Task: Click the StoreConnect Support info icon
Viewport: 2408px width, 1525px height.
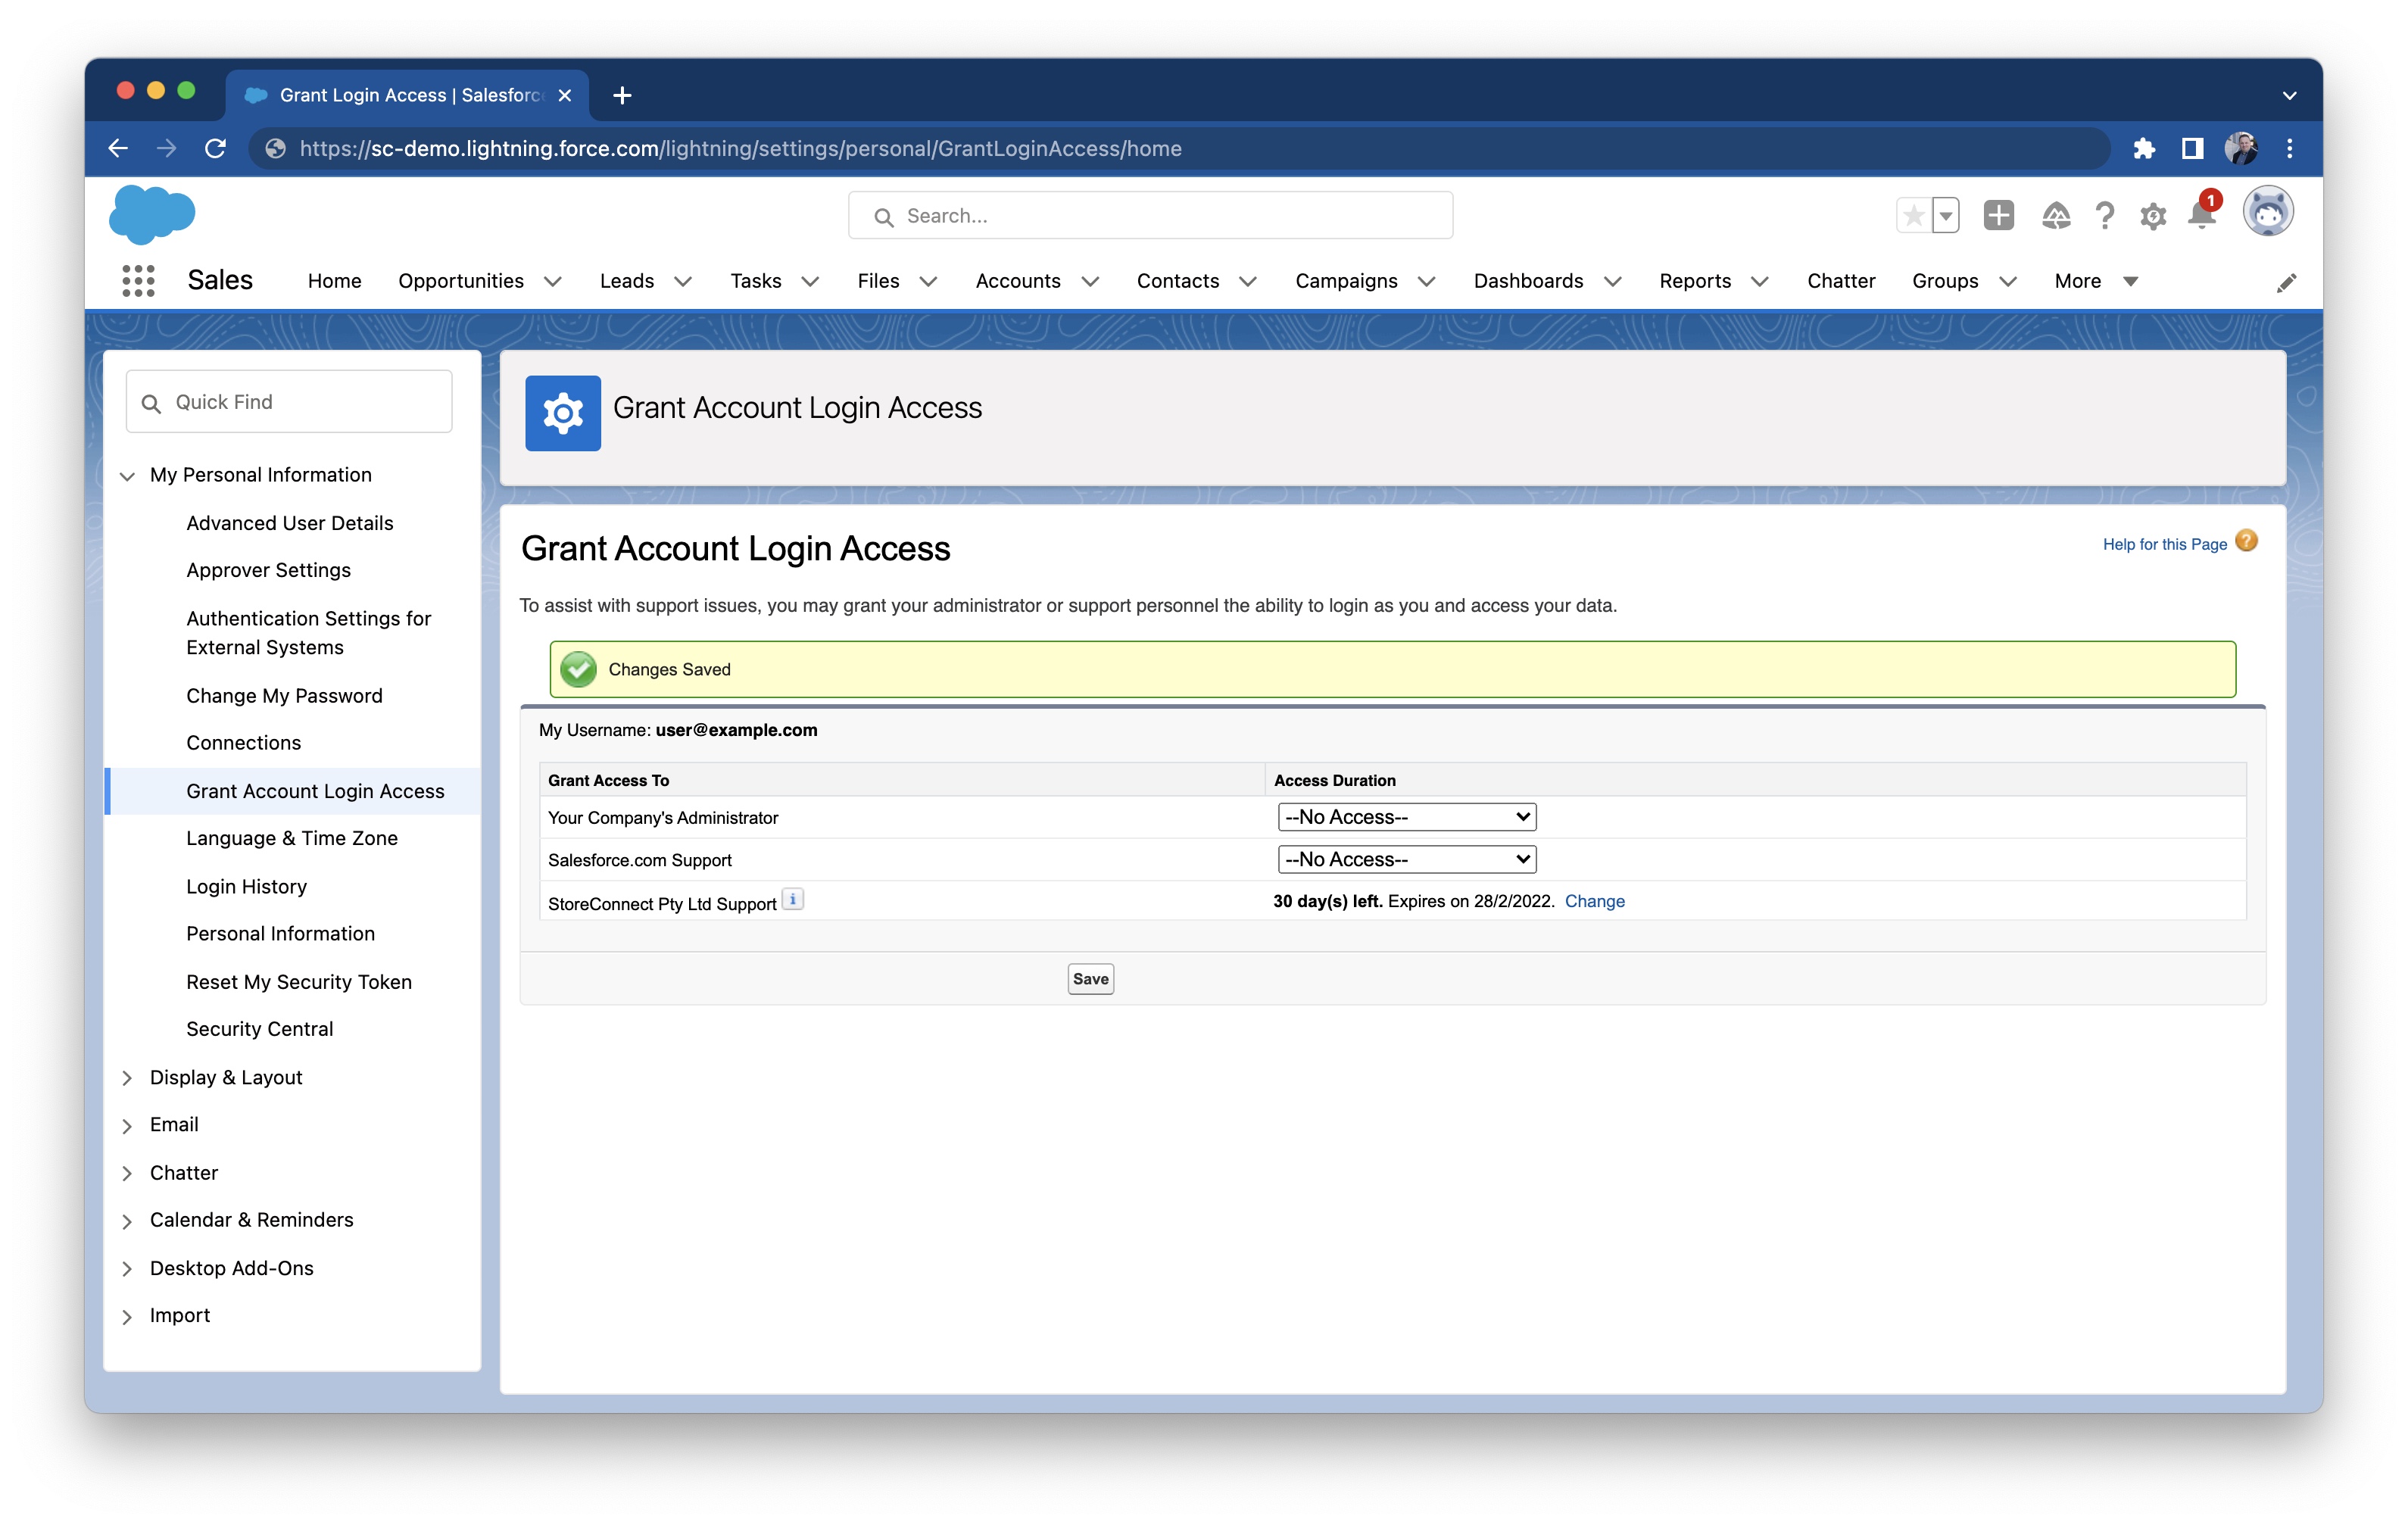Action: [794, 900]
